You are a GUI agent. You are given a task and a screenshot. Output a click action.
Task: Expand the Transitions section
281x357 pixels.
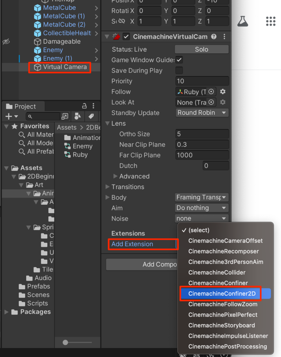[107, 187]
